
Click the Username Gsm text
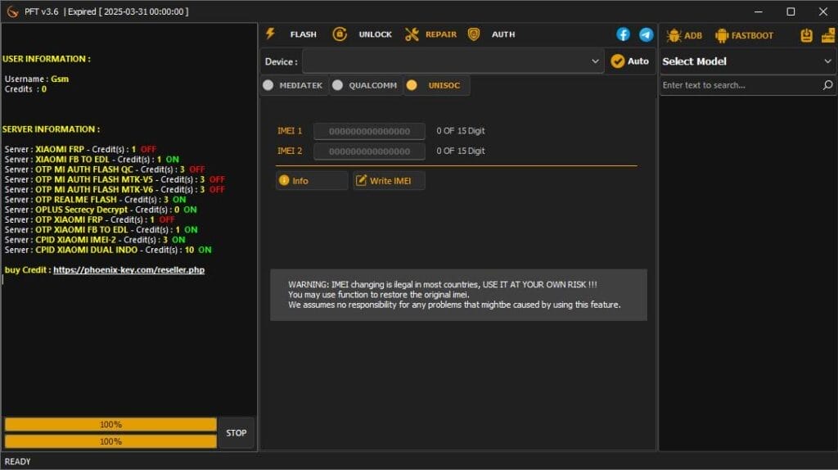(36, 79)
